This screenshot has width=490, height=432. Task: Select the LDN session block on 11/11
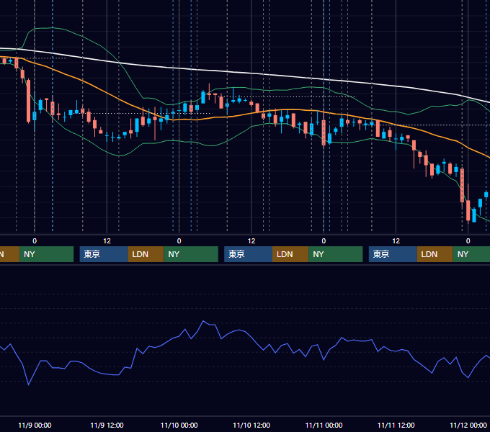[435, 254]
